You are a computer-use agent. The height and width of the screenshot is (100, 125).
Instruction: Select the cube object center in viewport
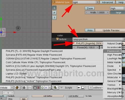(x=1, y=32)
